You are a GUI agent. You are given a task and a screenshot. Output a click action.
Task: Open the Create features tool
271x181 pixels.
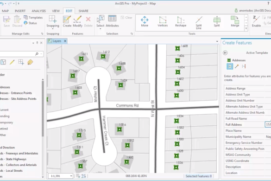point(67,21)
